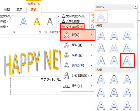Switch to the 書式 format tab
This screenshot has height=111, width=140.
34,9
